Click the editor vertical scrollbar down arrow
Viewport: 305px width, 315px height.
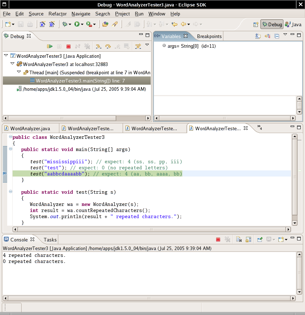(x=295, y=223)
